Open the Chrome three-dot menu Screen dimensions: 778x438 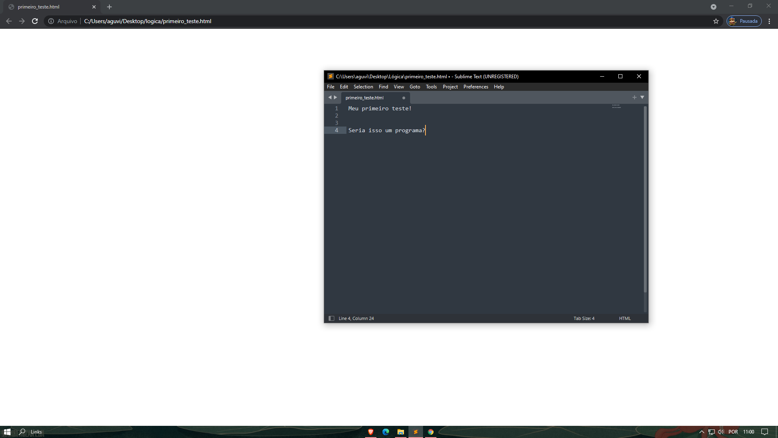pos(769,21)
